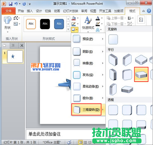This screenshot has width=153, height=145.
Task: Switch to the 动画 ribbon tab
Action: 57,11
